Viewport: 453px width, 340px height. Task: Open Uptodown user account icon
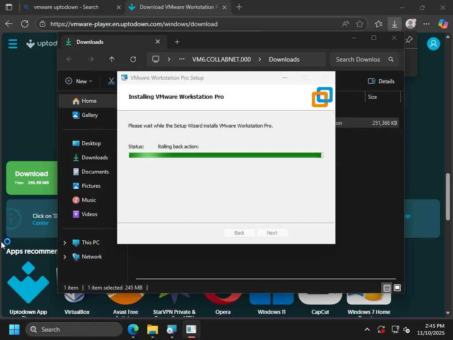coord(434,44)
